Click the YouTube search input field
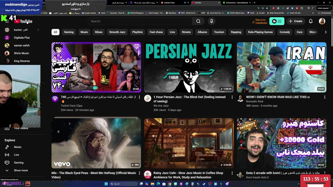Image resolution: width=333 pixels, height=187 pixels. click(140, 21)
